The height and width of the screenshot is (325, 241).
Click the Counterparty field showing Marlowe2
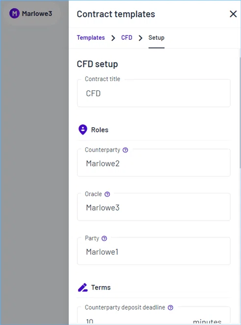point(154,163)
